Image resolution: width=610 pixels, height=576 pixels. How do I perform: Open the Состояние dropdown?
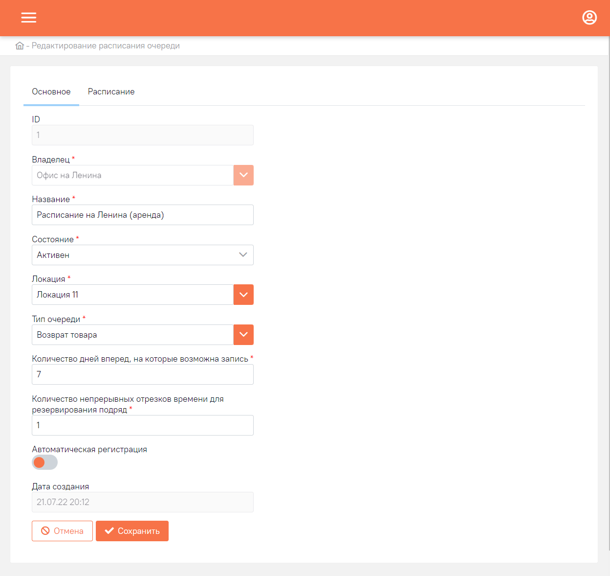click(x=143, y=255)
